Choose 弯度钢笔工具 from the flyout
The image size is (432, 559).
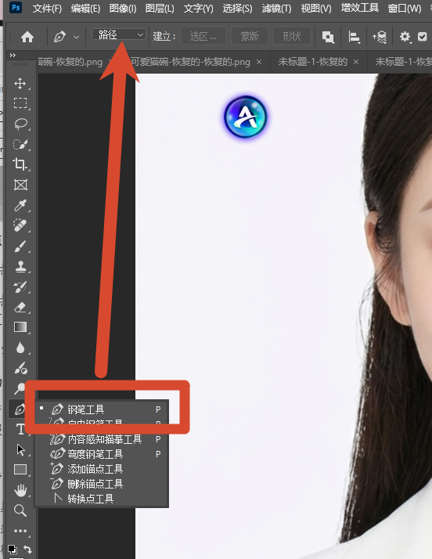(95, 454)
